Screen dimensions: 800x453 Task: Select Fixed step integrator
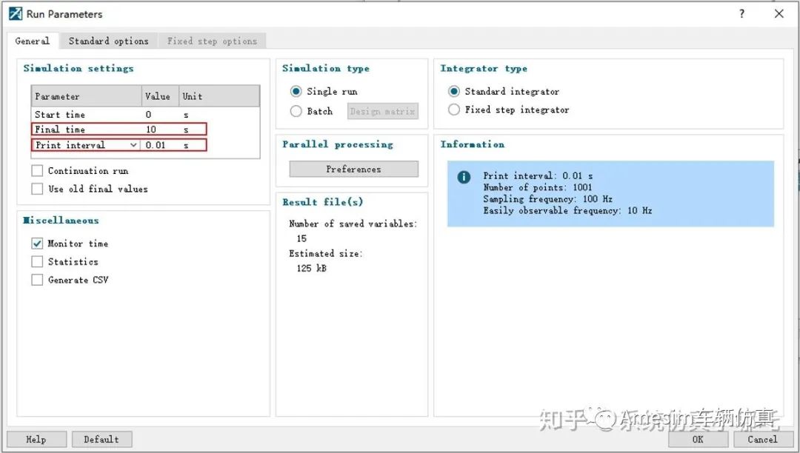(453, 109)
